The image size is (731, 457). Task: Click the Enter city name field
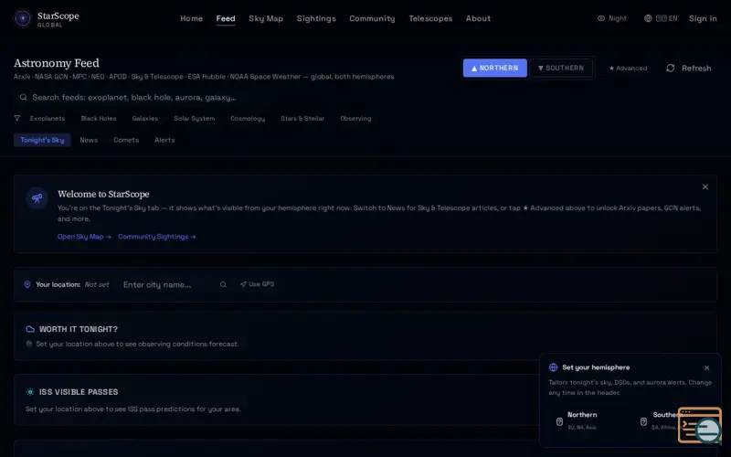(168, 284)
